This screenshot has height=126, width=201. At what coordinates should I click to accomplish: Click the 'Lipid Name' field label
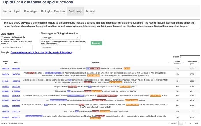(7, 34)
